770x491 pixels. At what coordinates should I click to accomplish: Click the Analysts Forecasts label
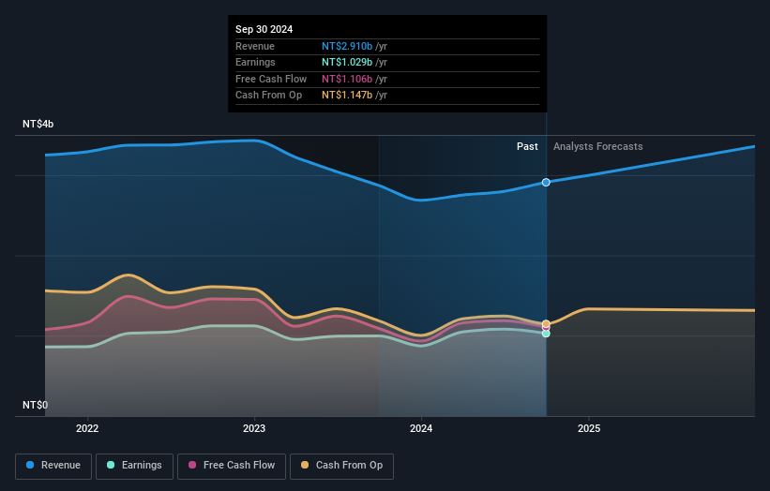(597, 146)
